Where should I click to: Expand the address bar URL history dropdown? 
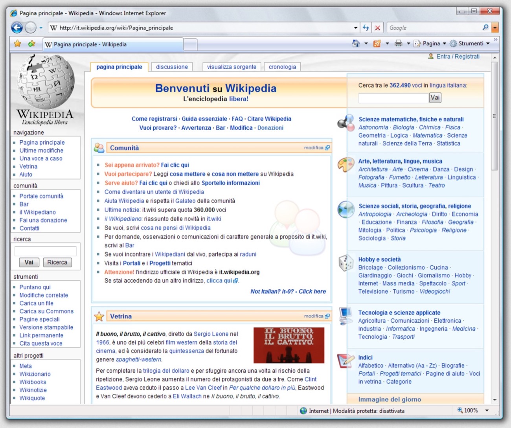[355, 28]
